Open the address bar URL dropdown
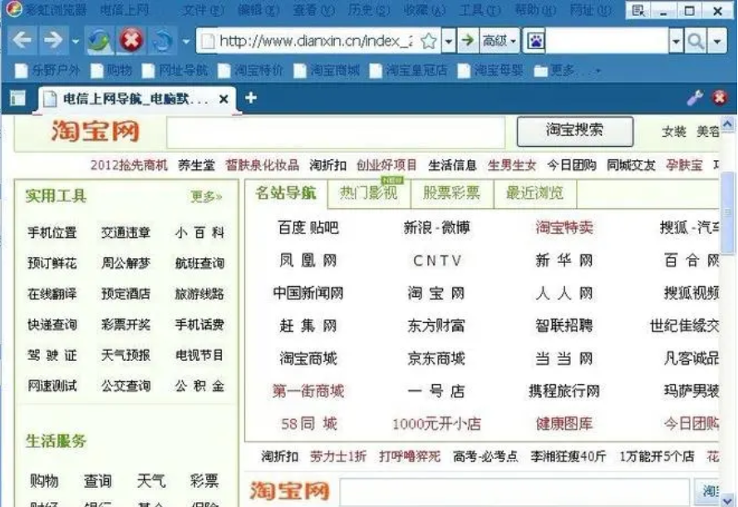This screenshot has width=738, height=507. click(449, 41)
